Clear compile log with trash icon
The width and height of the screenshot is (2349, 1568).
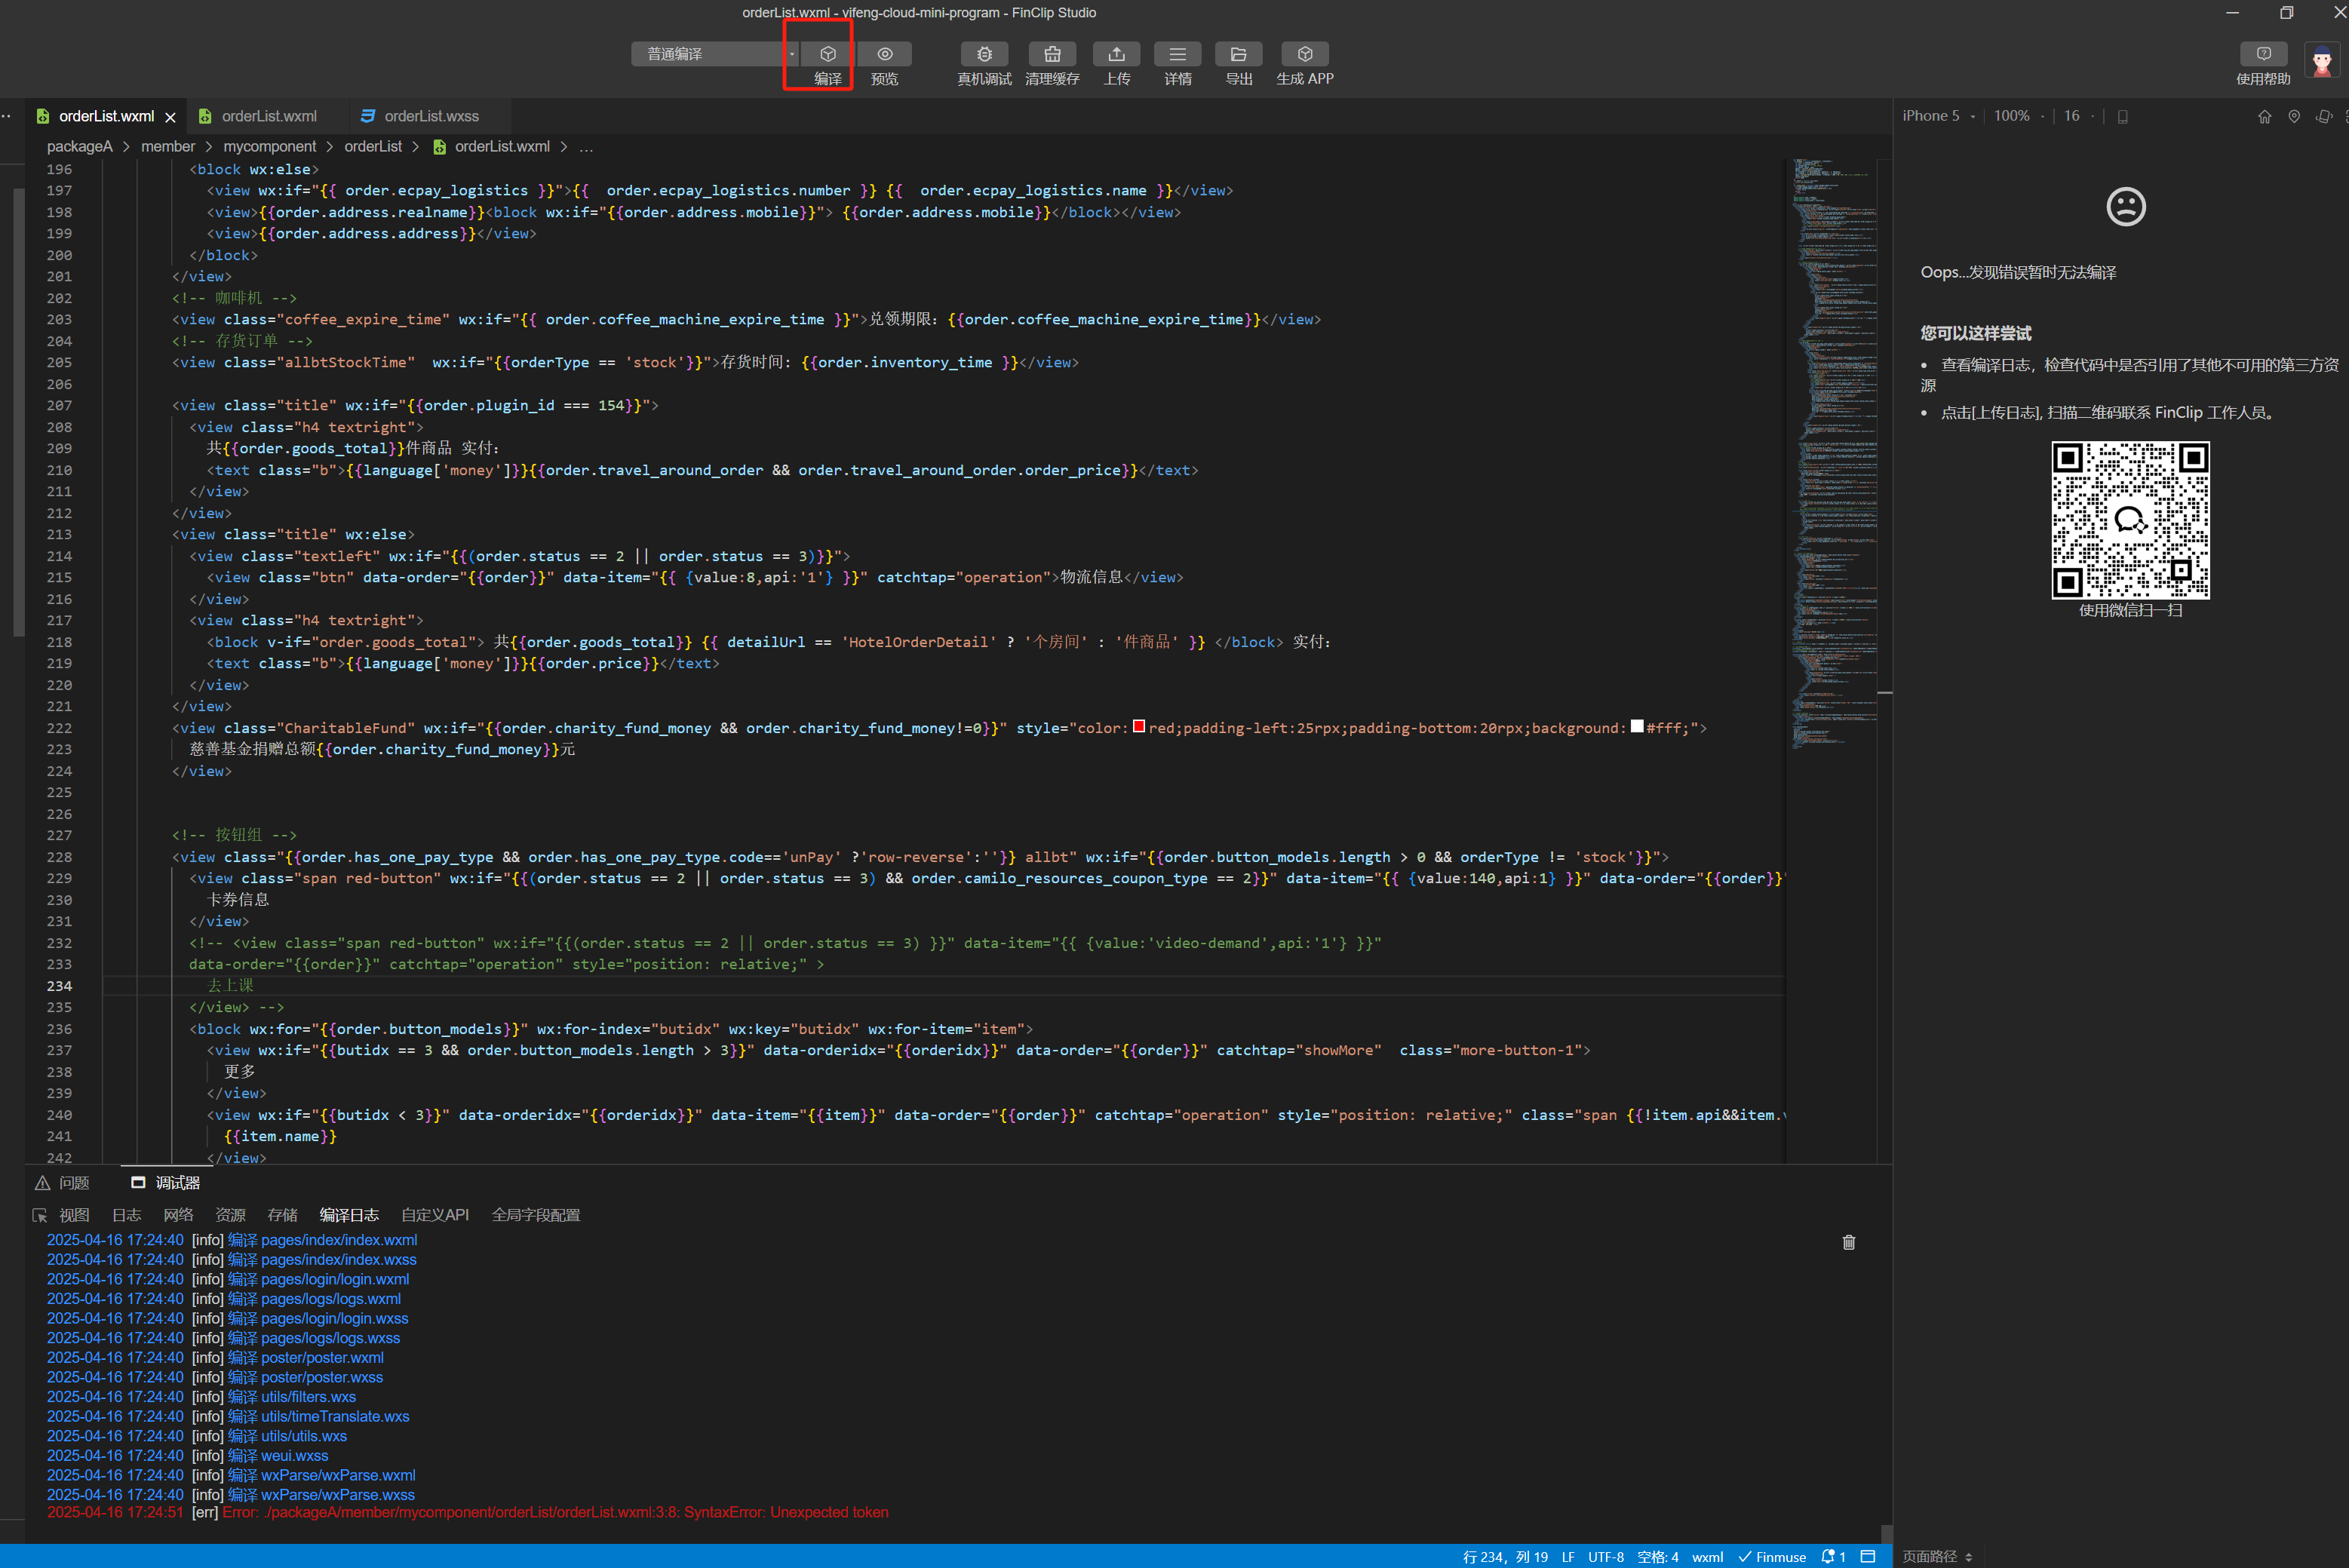[1848, 1242]
